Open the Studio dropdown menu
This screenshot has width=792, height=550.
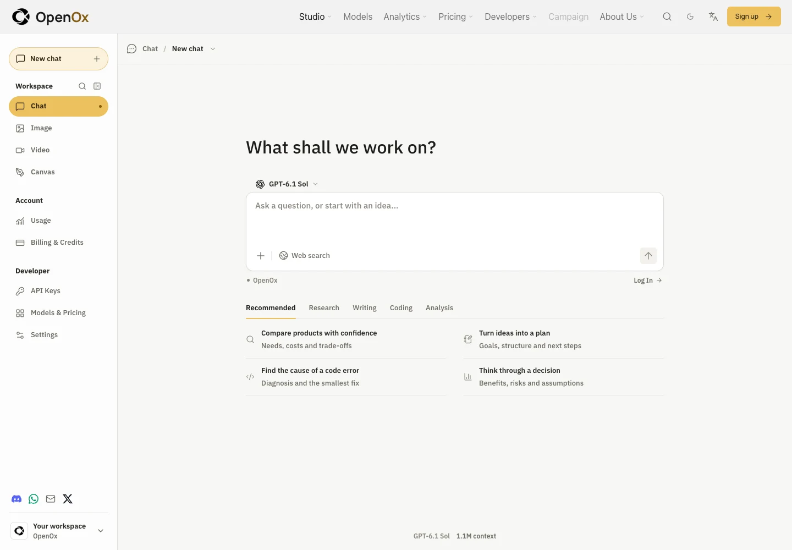click(x=315, y=16)
